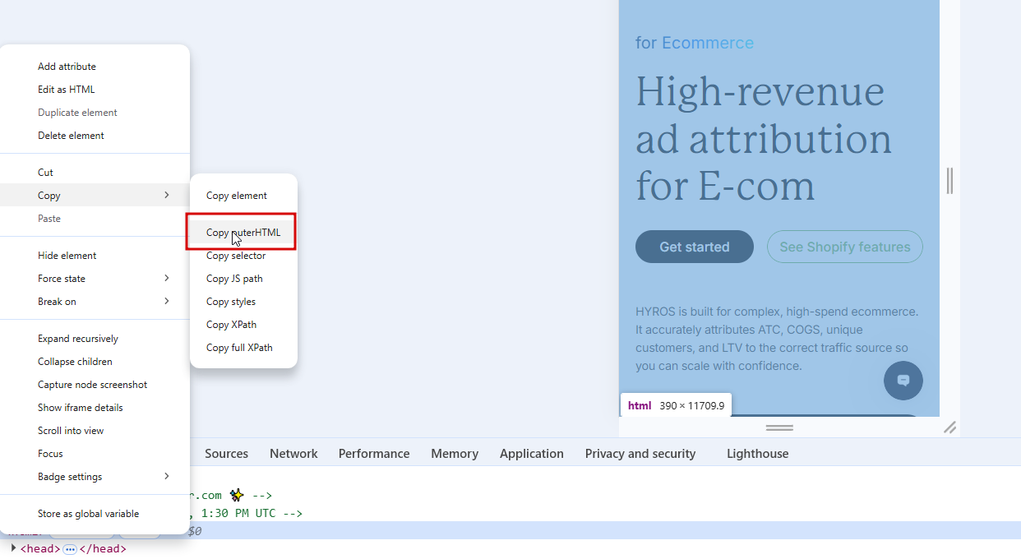Select Add attribute from context menu

[x=67, y=67]
